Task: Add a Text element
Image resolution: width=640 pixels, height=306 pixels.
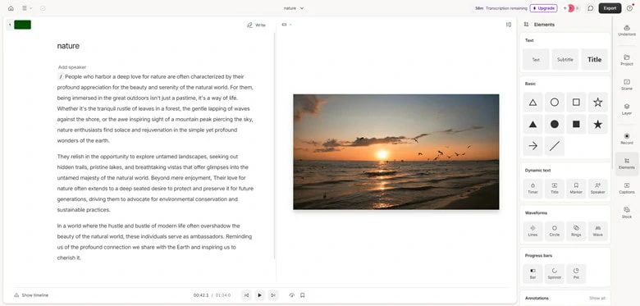Action: click(536, 59)
